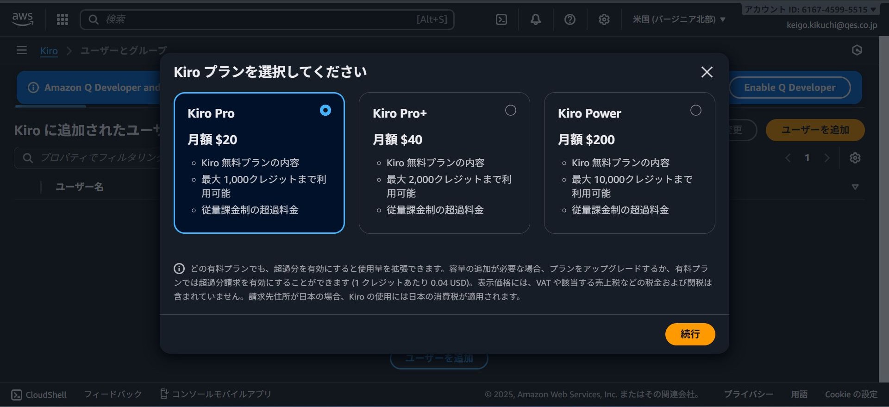Viewport: 889px width, 407px height.
Task: Click the Kiro breadcrumb link
Action: click(49, 51)
